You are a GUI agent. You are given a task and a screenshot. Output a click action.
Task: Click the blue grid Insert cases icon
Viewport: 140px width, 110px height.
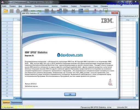(81, 10)
